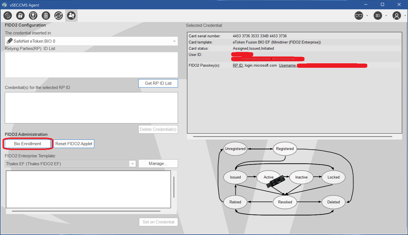
Task: Open the Thales EF enterprise template dropdown
Action: click(x=70, y=164)
